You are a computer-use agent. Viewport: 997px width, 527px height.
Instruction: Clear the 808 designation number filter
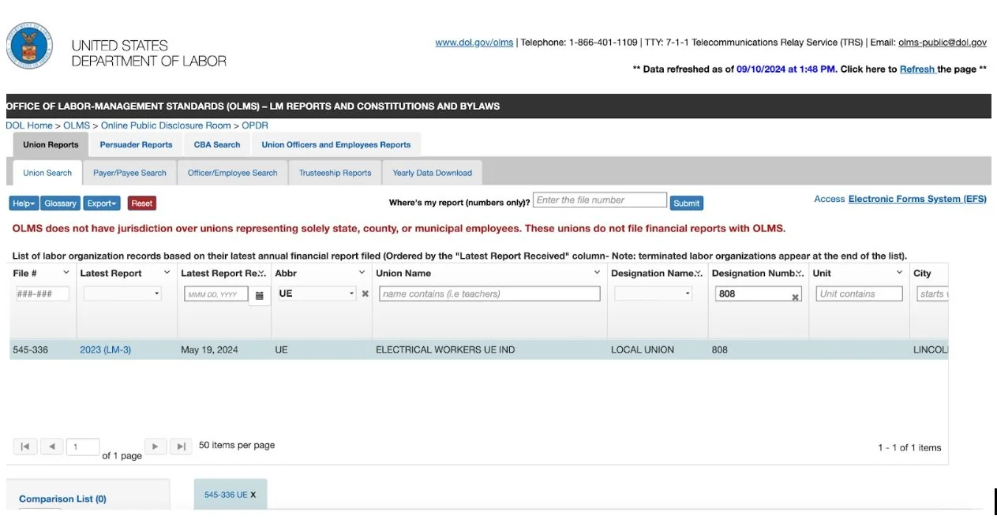coord(796,297)
